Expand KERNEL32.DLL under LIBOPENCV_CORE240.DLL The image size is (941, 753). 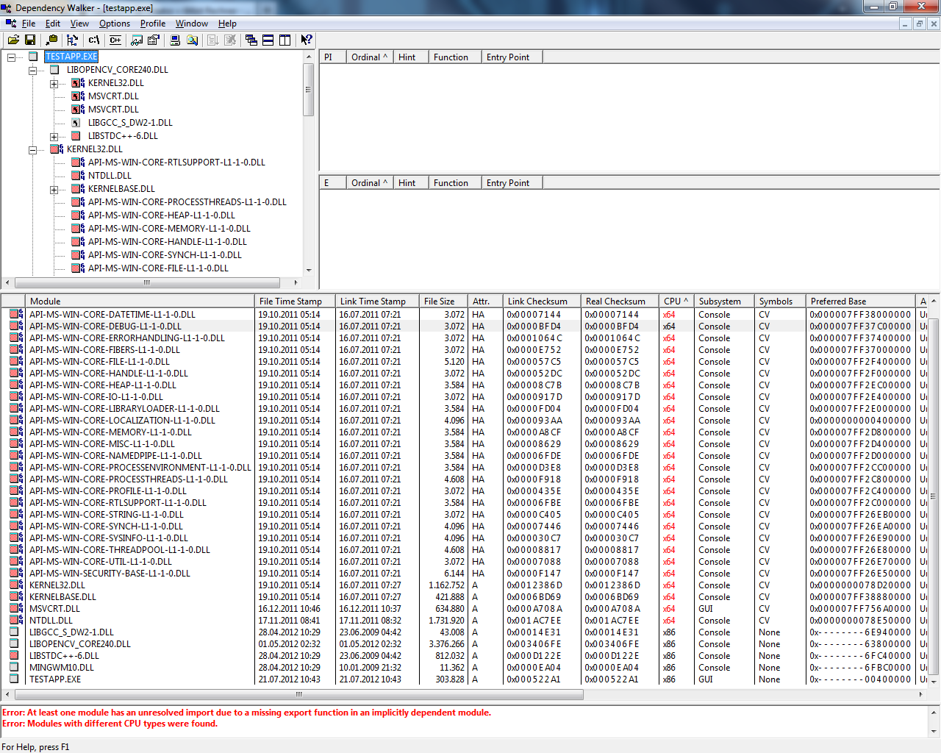click(54, 83)
